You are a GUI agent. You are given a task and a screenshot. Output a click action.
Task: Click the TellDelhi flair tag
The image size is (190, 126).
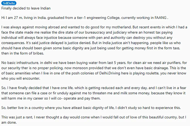(8, 3)
